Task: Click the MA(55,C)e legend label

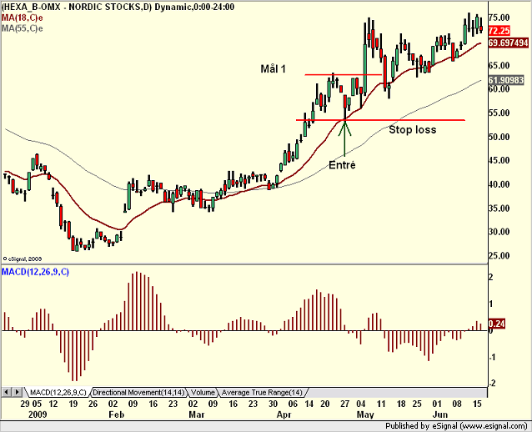Action: pos(23,28)
